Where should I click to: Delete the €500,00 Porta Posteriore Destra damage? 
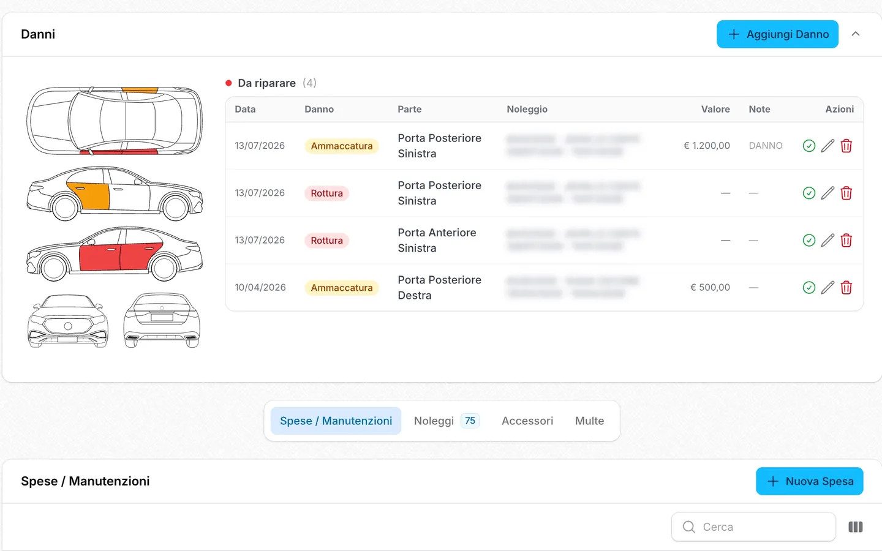846,287
